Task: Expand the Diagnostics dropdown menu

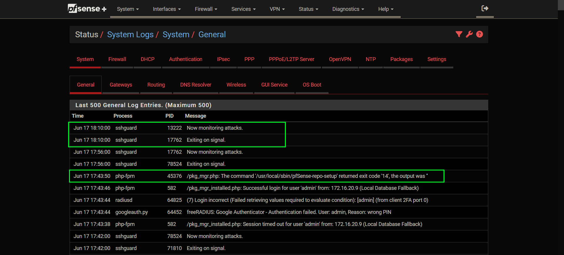Action: click(x=348, y=9)
